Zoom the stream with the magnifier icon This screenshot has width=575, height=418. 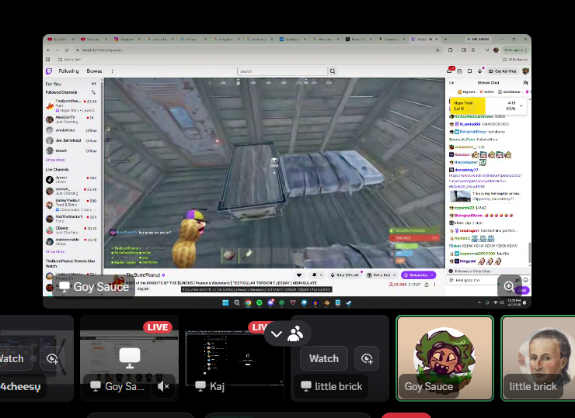click(509, 286)
